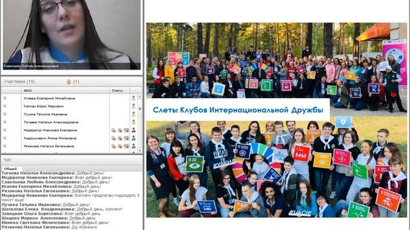410x230 pixels.
Task: Click leftmost status icon in Андрушкевич Янина Романовна row
Action: [113, 138]
